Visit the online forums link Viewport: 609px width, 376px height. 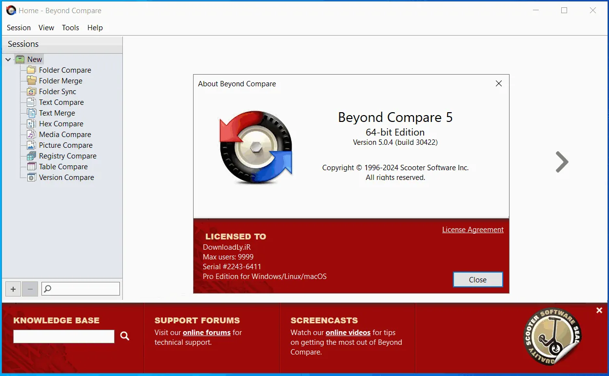click(x=207, y=333)
